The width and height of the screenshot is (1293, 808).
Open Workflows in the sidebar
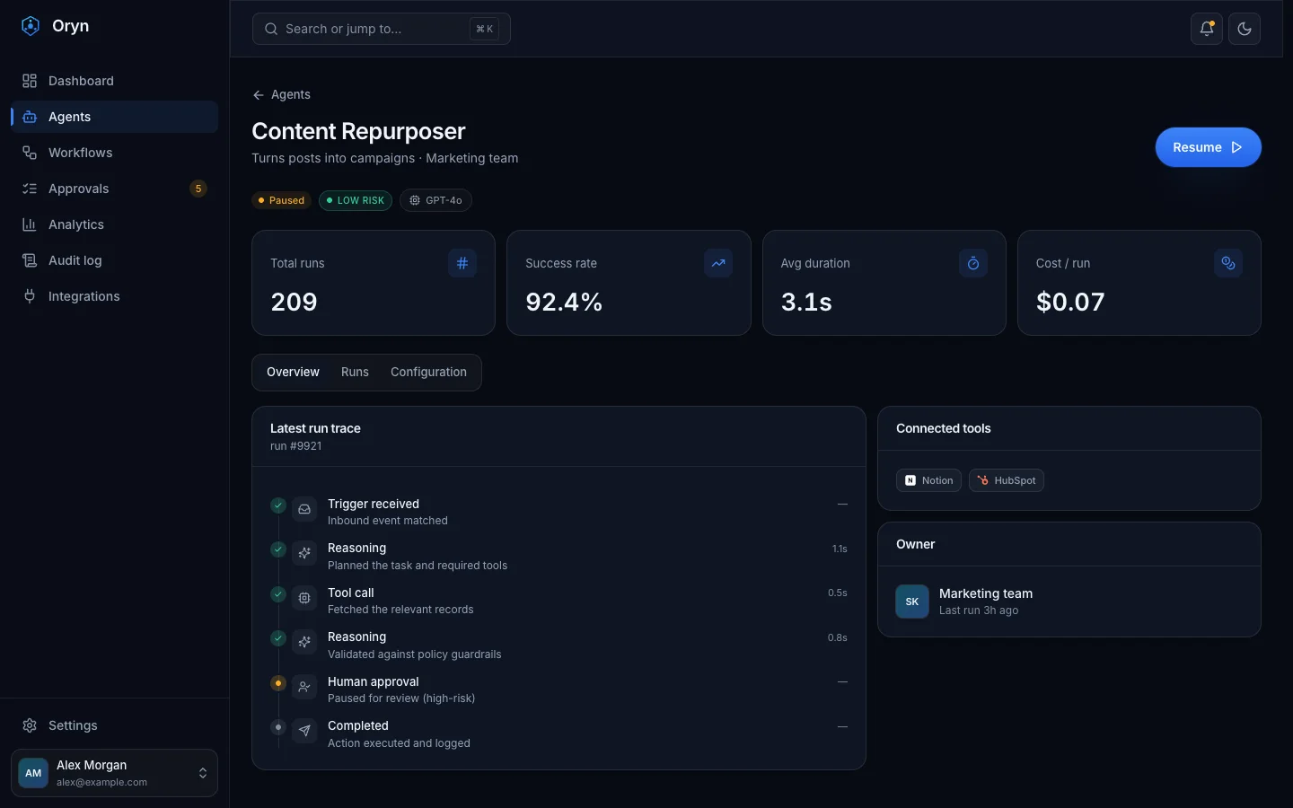[x=114, y=153]
